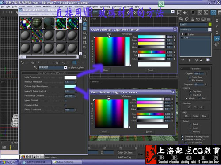Open the Edit menu

click(x=8, y=7)
